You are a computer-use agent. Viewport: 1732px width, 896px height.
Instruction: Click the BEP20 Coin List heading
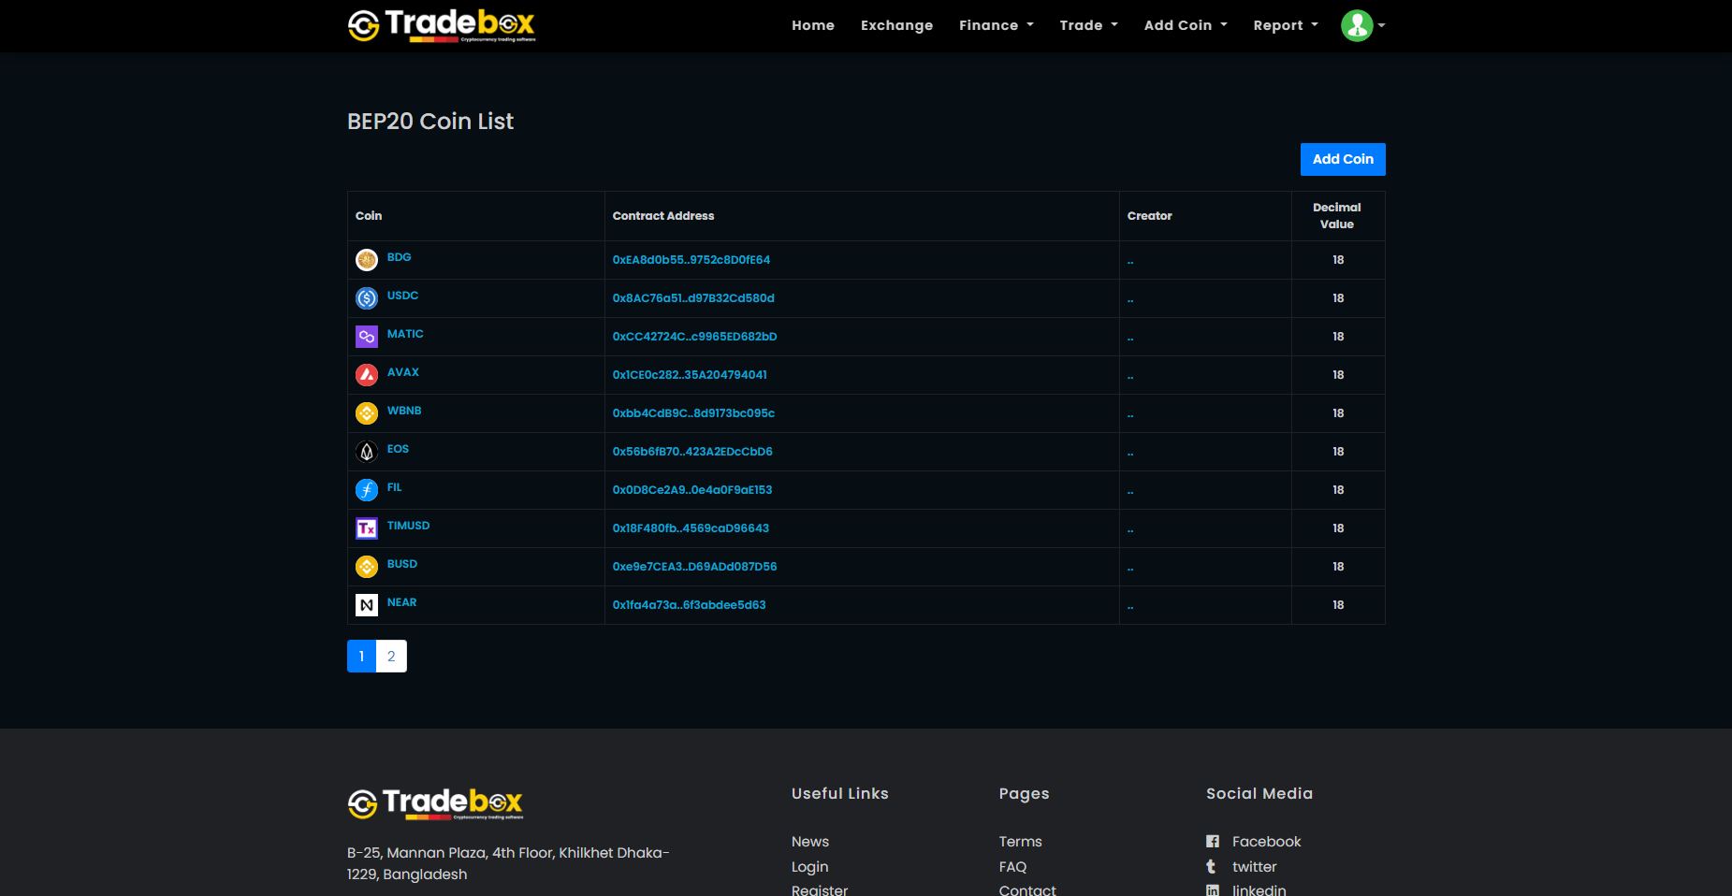click(x=430, y=122)
